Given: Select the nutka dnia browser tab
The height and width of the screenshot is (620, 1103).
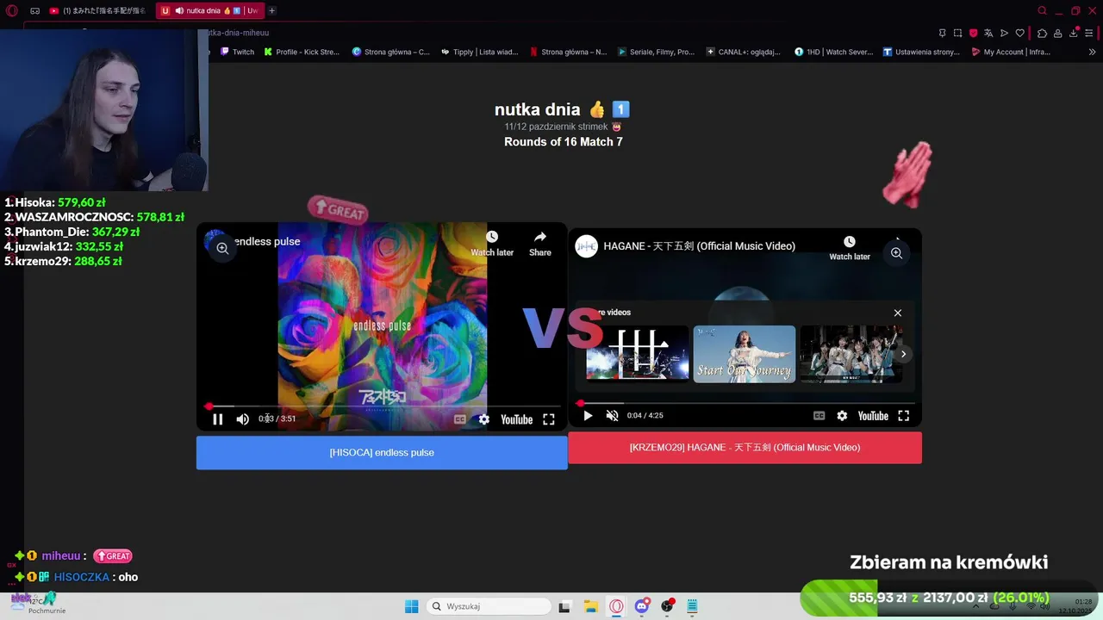Looking at the screenshot, I should (209, 10).
